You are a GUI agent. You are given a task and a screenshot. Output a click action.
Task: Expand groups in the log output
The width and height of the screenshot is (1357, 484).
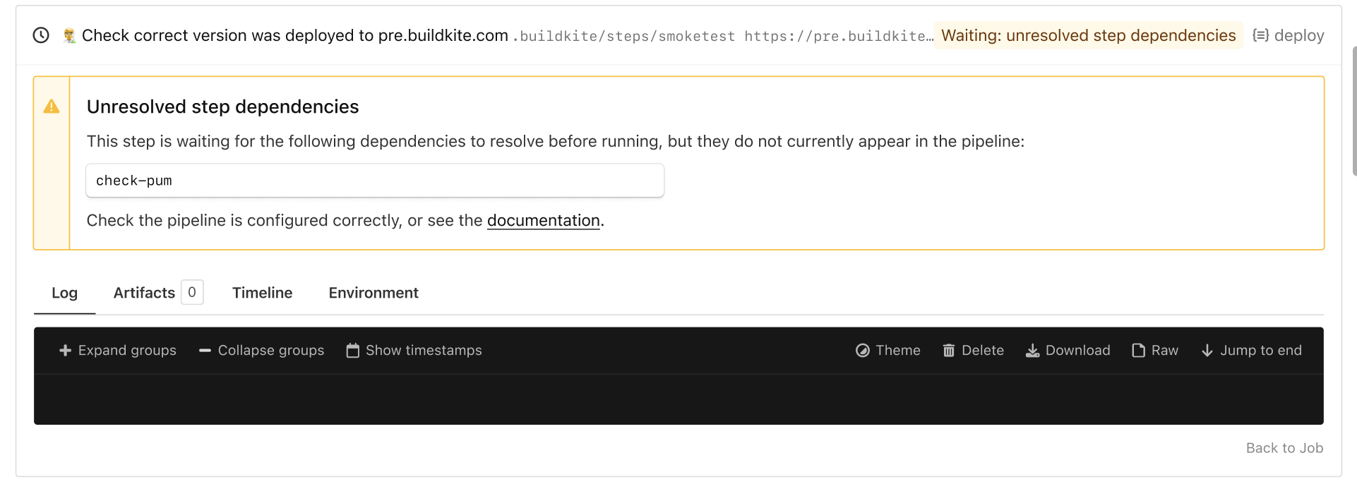click(x=118, y=351)
